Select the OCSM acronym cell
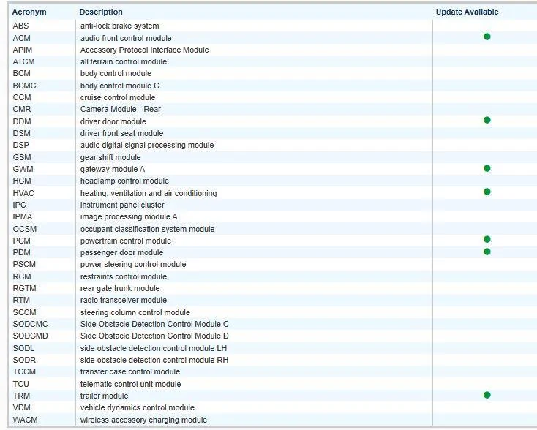Image resolution: width=537 pixels, height=430 pixels. 24,229
